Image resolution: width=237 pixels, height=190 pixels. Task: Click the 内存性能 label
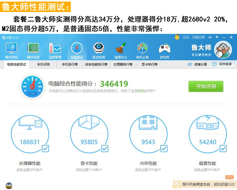148,163
